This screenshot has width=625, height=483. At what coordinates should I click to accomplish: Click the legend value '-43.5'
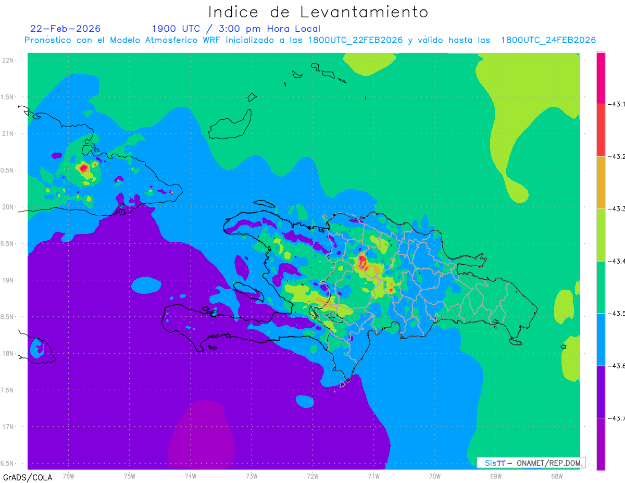pos(617,314)
